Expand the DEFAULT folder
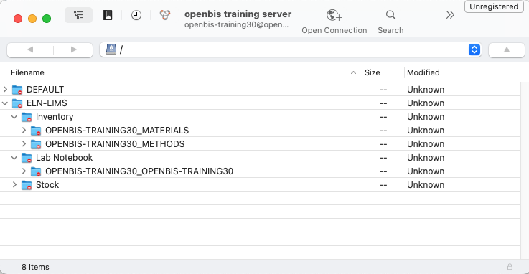Screen dimensions: 529x274 (x=5, y=90)
